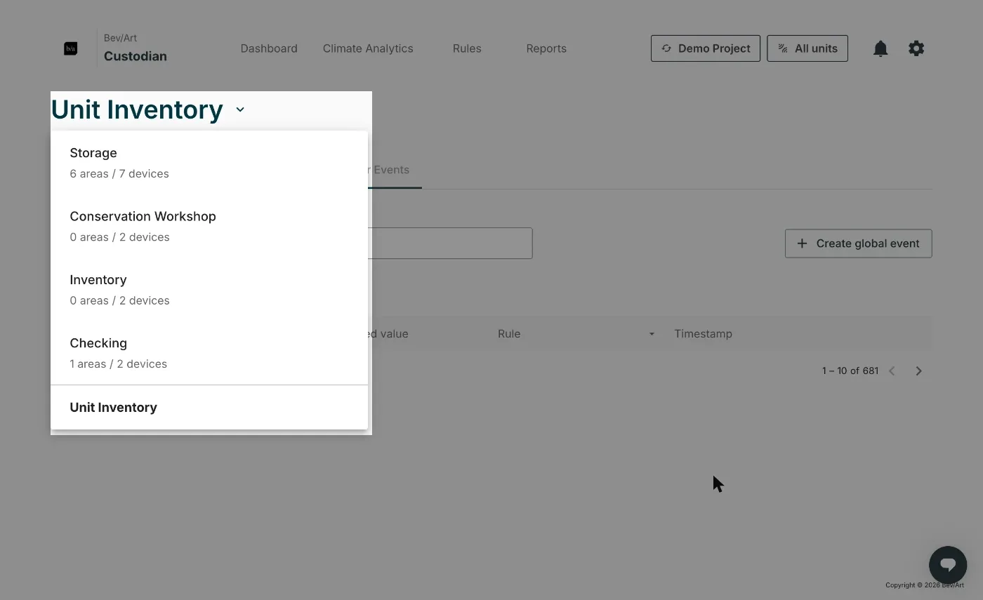
Task: Open the settings gear
Action: pos(916,48)
